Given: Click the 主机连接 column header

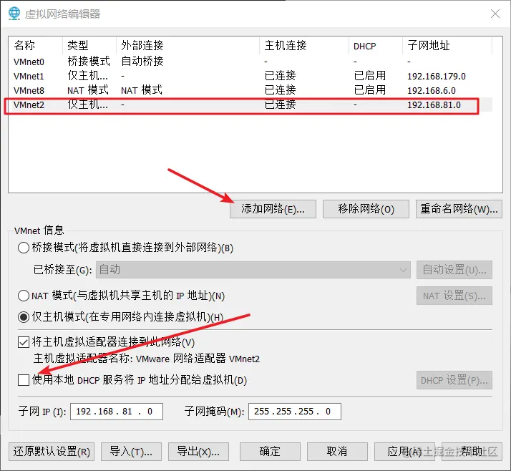Looking at the screenshot, I should [x=304, y=45].
